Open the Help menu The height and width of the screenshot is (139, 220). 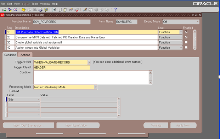(55, 4)
